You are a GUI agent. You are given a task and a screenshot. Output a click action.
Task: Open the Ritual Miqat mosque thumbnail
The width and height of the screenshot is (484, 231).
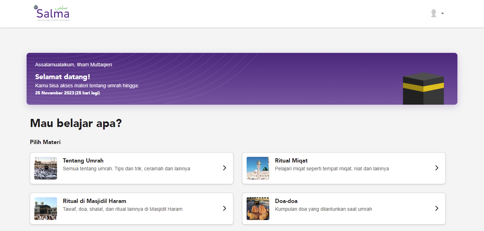click(258, 168)
